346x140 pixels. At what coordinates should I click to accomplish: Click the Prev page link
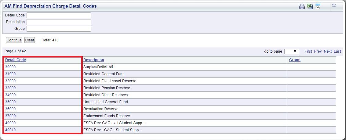[318, 51]
